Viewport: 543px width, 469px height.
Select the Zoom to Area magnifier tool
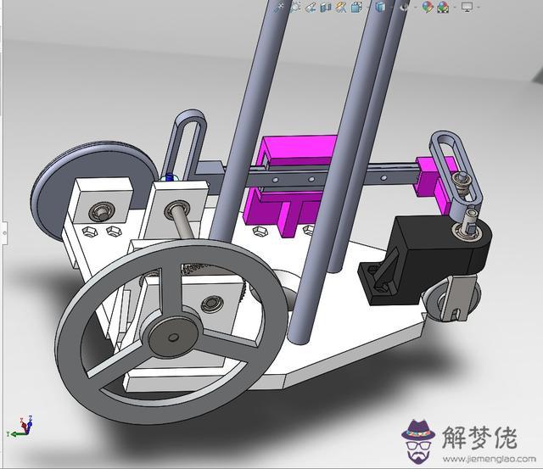point(295,7)
